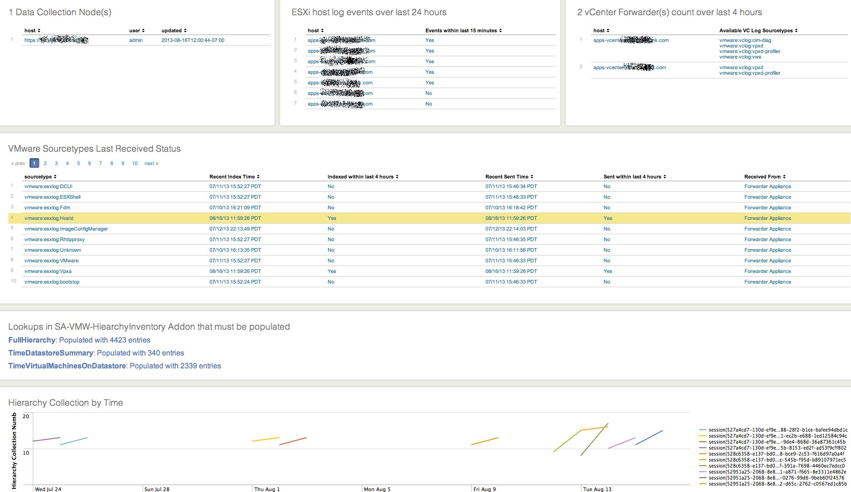Image resolution: width=851 pixels, height=492 pixels.
Task: Sort by Recent Index Time
Action: (x=234, y=177)
